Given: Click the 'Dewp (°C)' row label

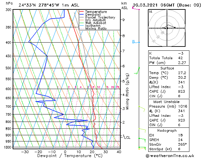Looking at the screenshot, I should click(x=159, y=78).
